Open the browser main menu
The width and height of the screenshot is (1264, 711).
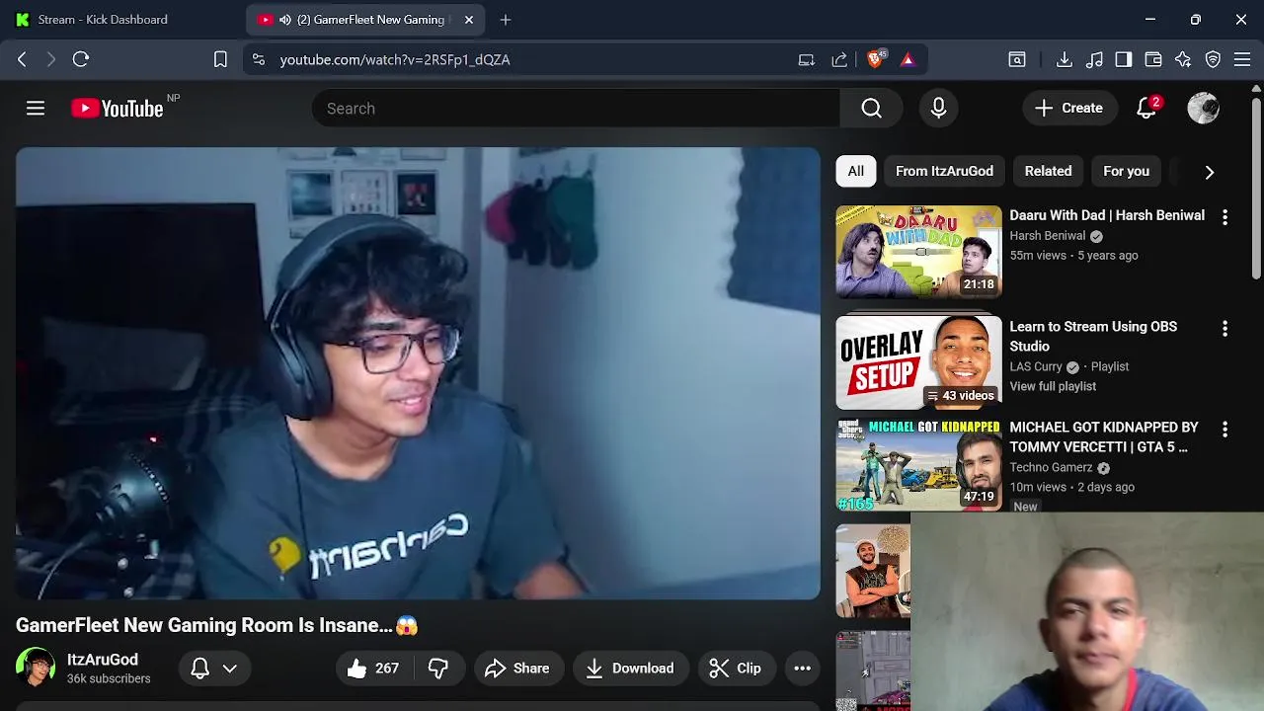point(1243,59)
